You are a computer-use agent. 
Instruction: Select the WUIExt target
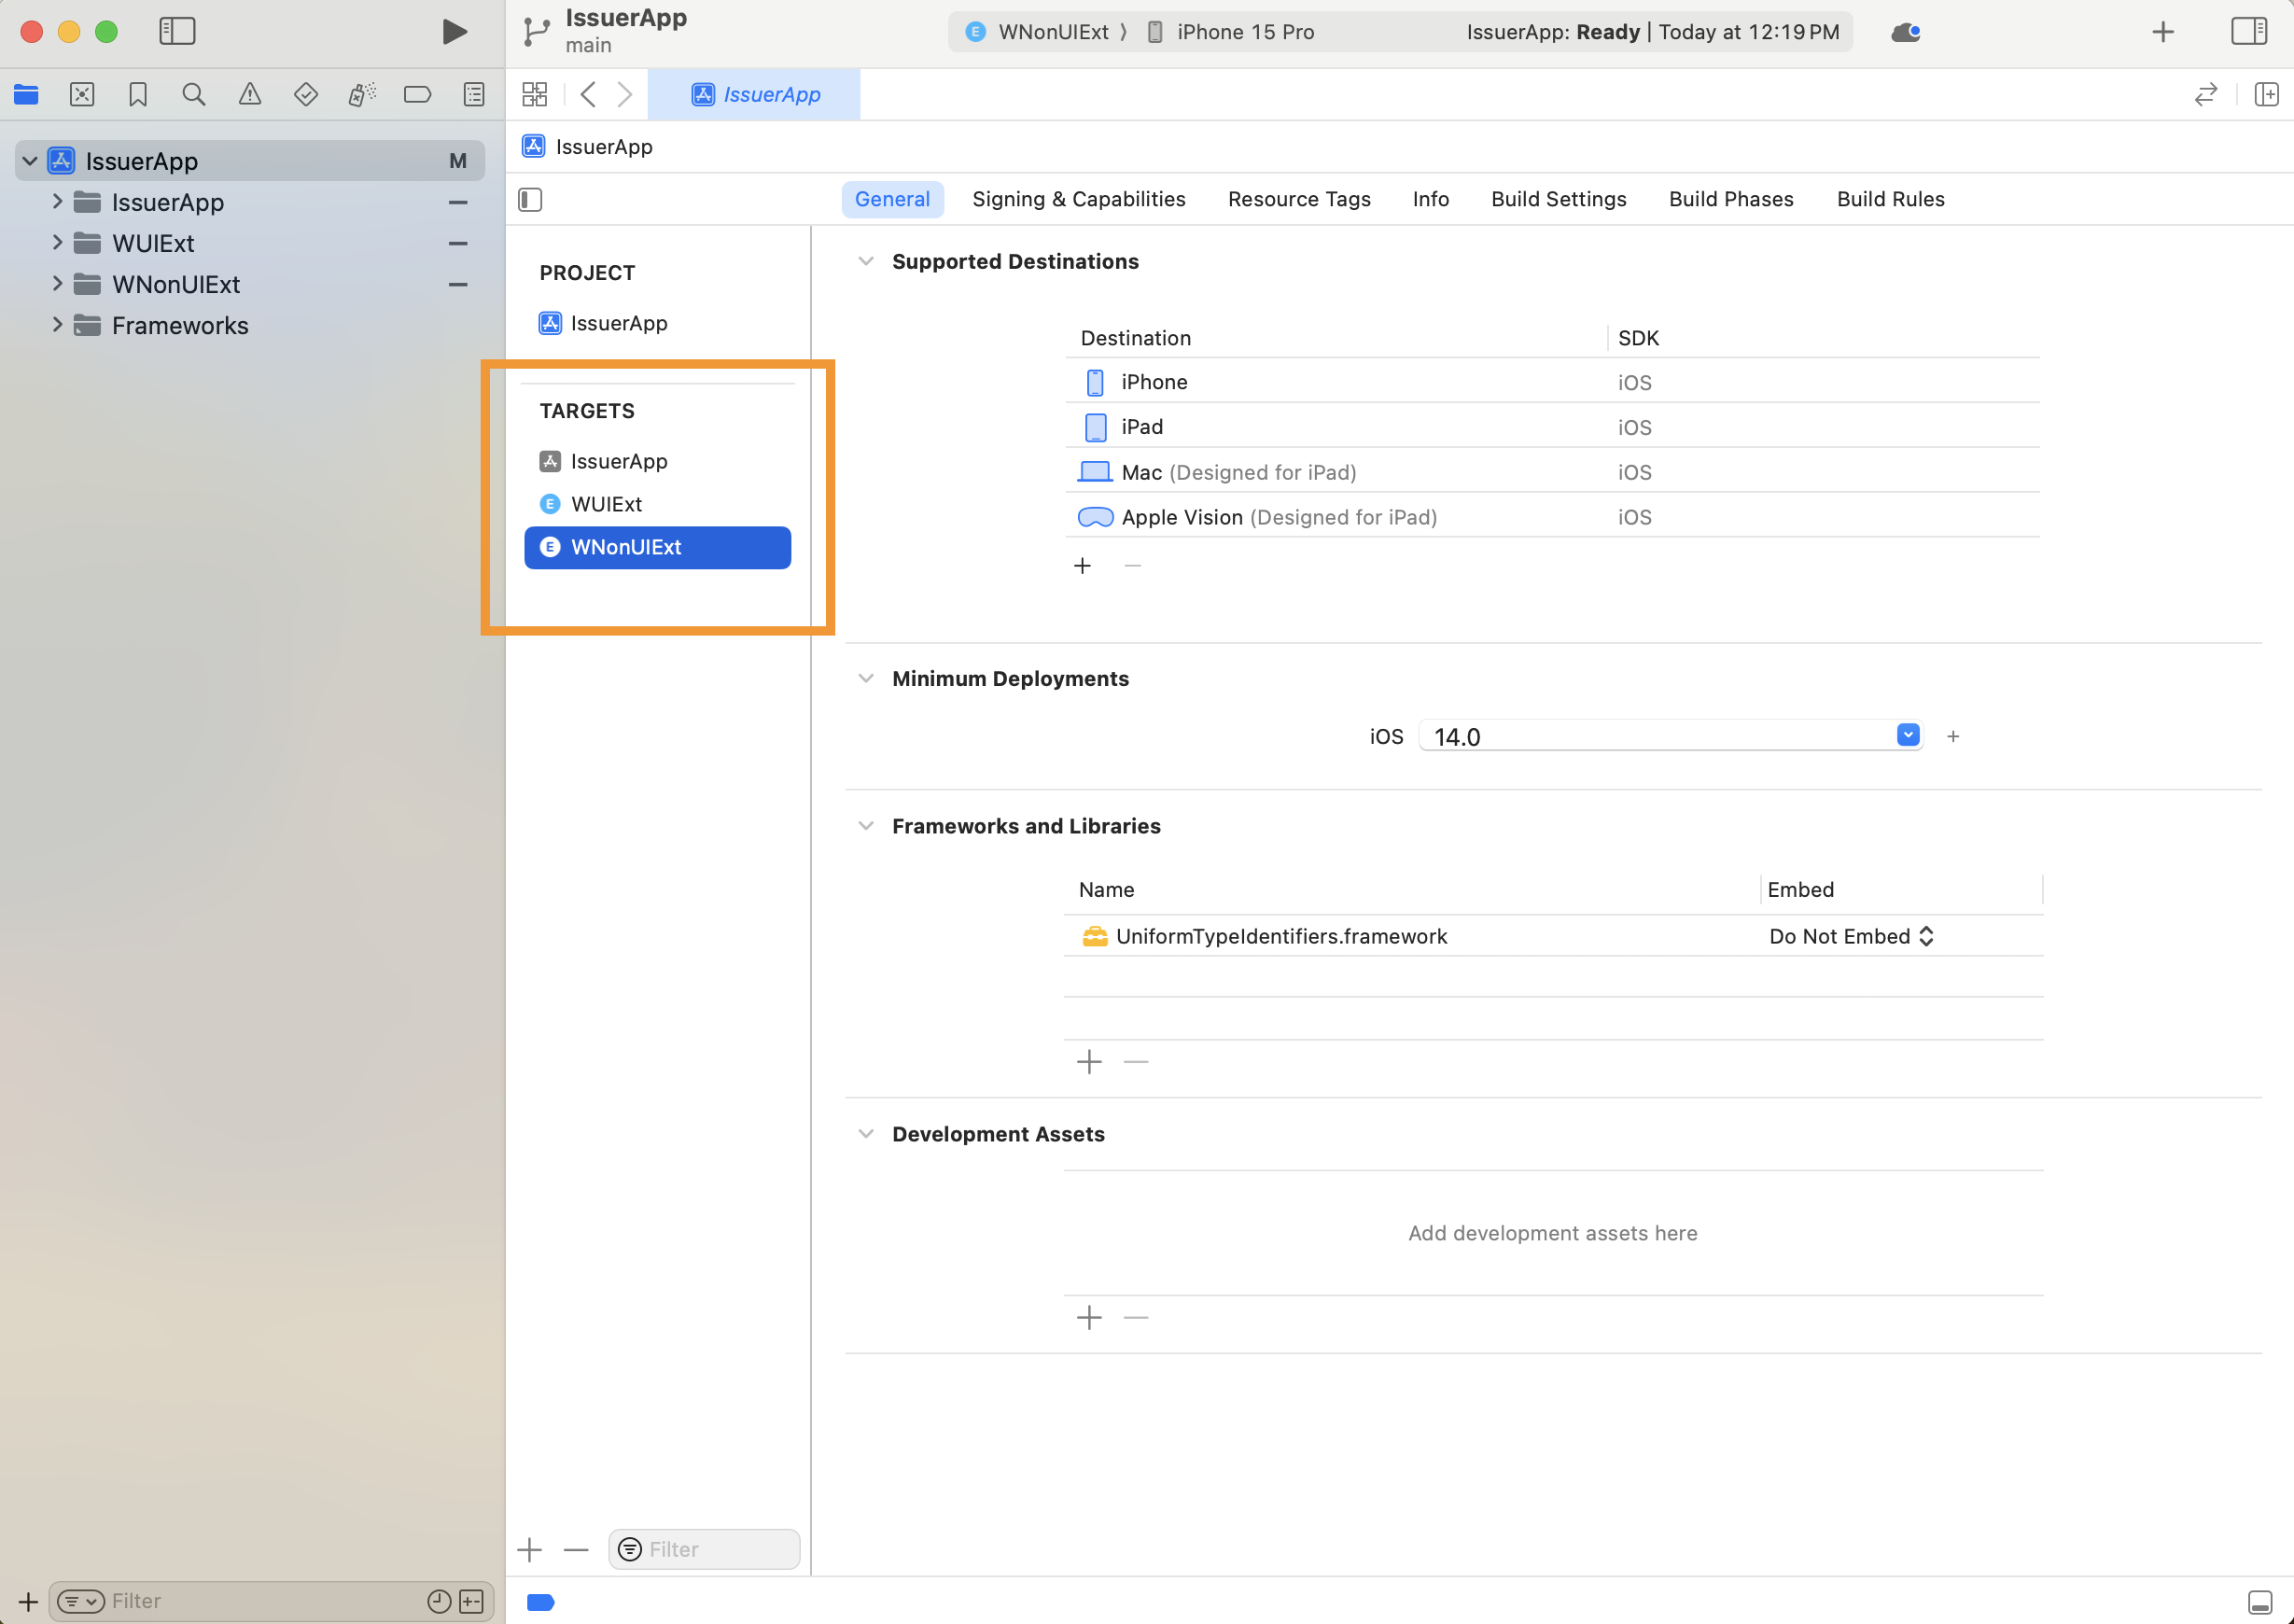point(657,504)
